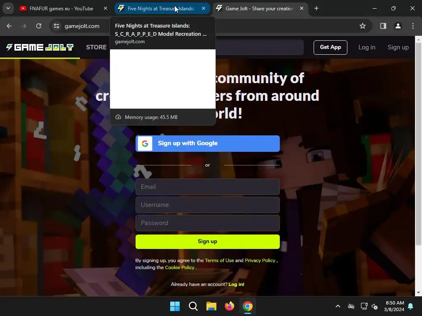
Task: Restore down the Chrome window
Action: click(394, 9)
